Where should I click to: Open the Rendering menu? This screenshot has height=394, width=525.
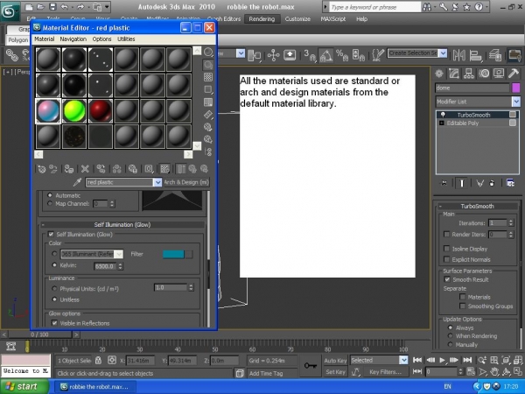click(x=262, y=19)
